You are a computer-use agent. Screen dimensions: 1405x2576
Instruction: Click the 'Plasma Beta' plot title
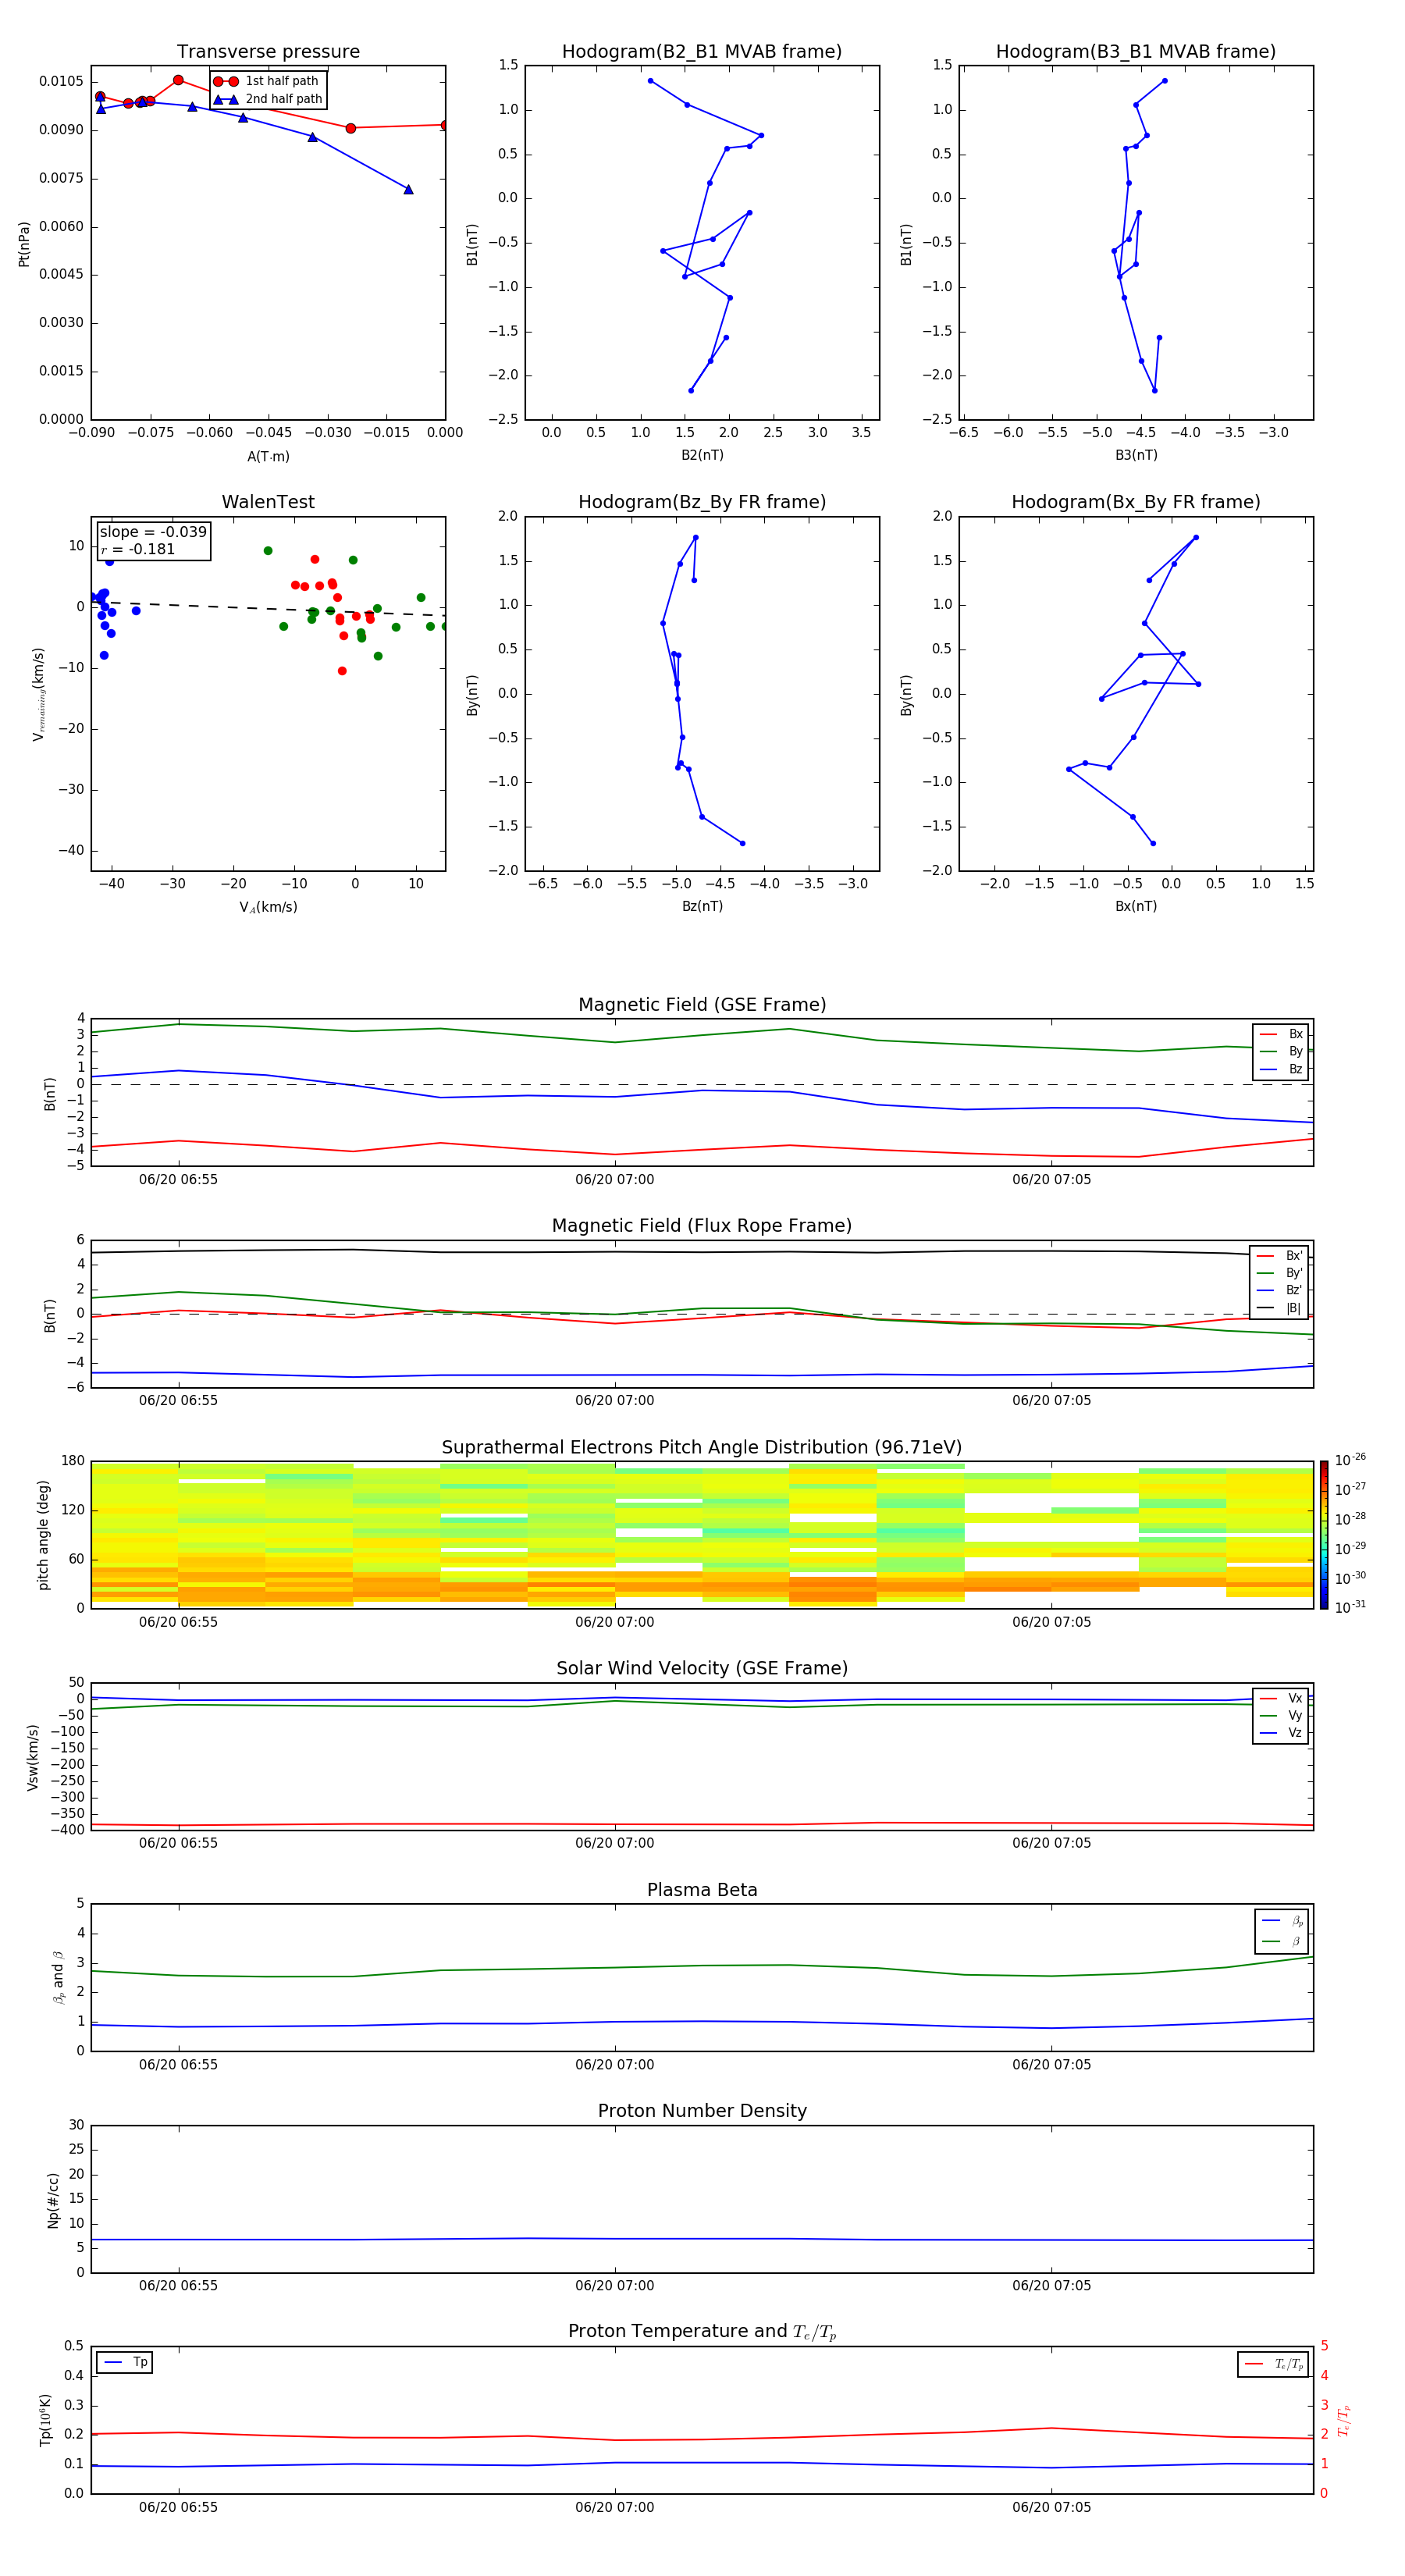click(702, 1890)
